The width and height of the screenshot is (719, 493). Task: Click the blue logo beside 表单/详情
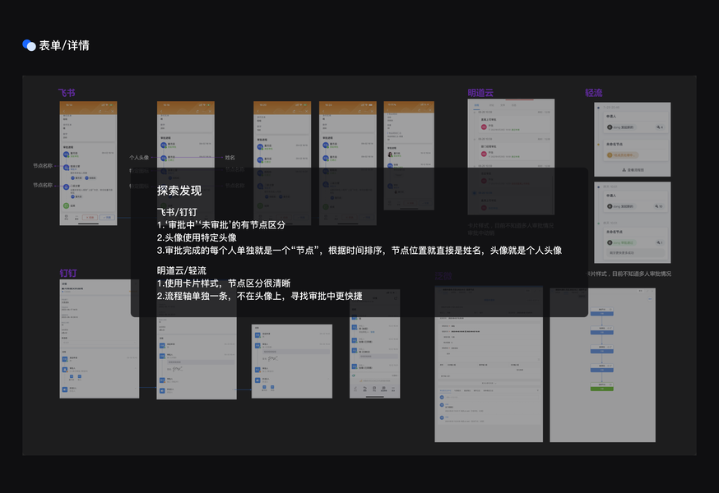point(29,45)
